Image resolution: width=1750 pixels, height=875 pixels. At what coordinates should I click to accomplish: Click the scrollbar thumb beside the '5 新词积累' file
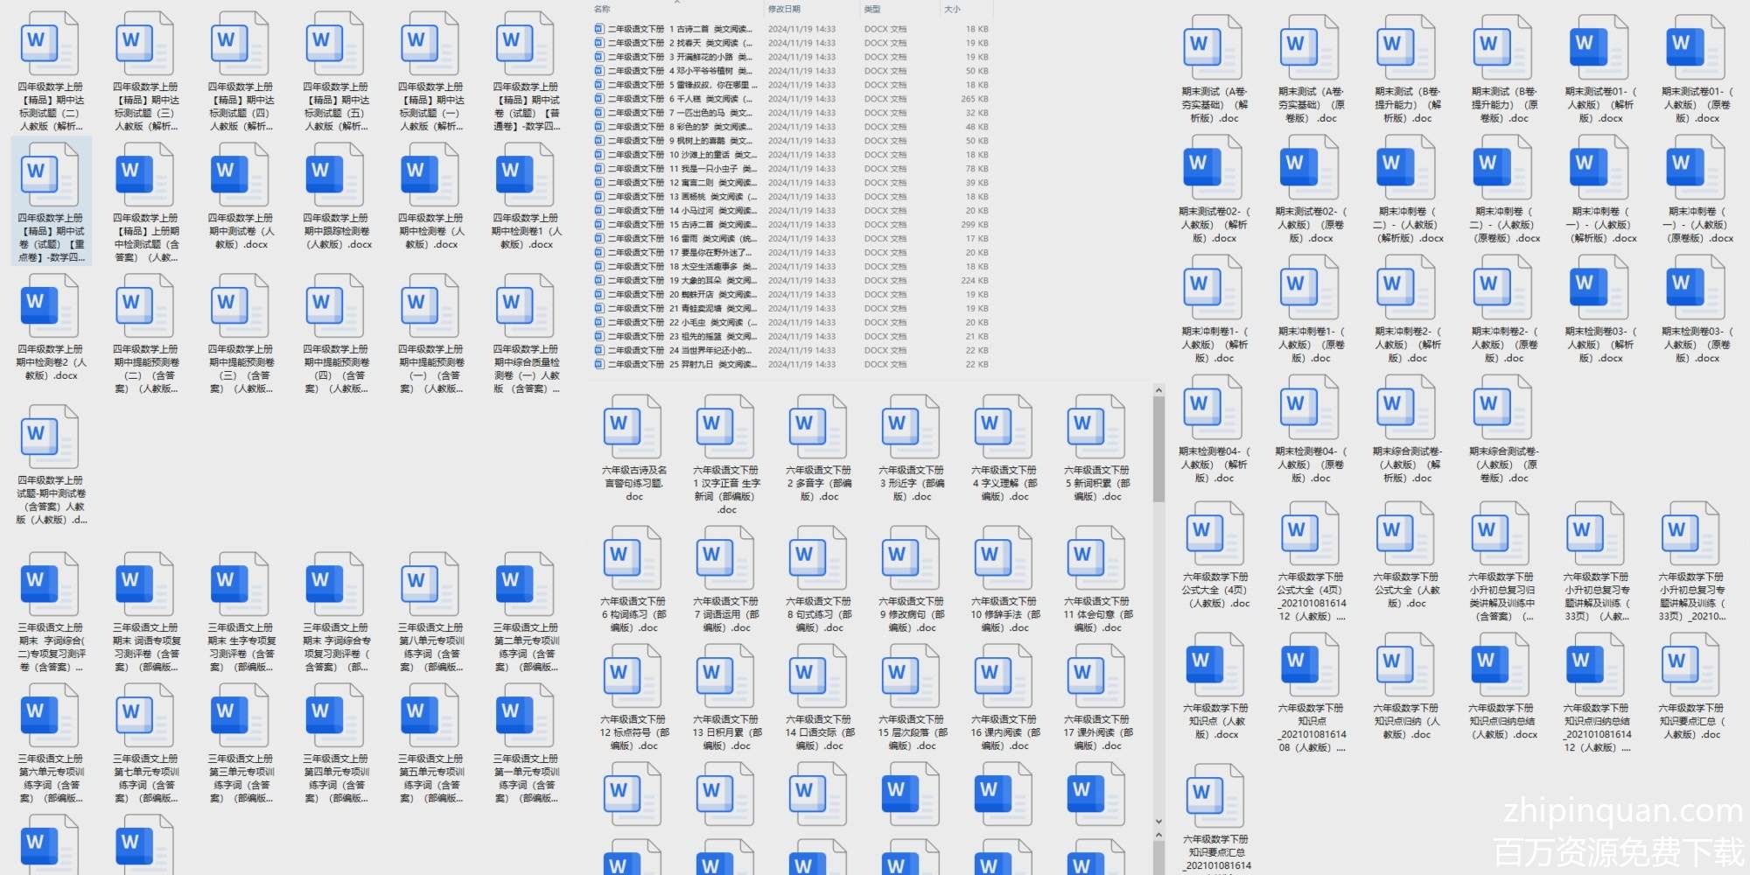(1158, 450)
